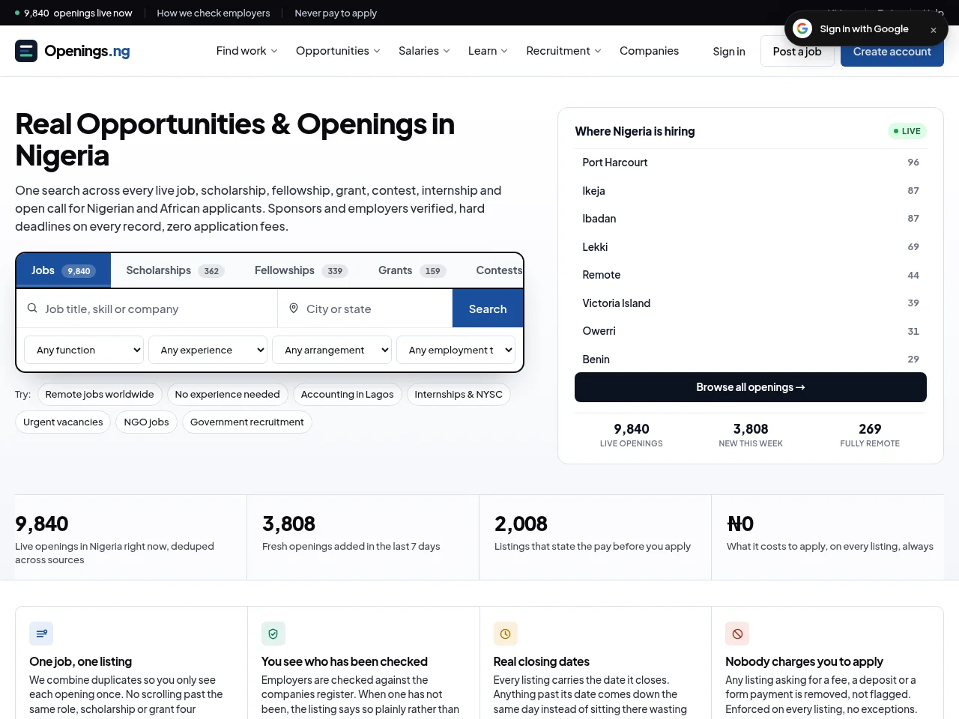The image size is (959, 719).
Task: Expand the Recruitment menu
Action: pos(563,51)
